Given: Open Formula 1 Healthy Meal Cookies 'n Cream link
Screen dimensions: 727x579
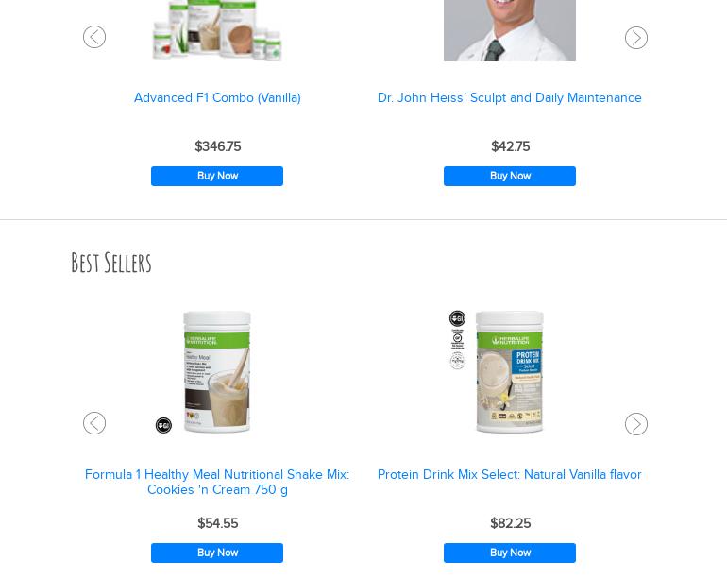Looking at the screenshot, I should (217, 482).
